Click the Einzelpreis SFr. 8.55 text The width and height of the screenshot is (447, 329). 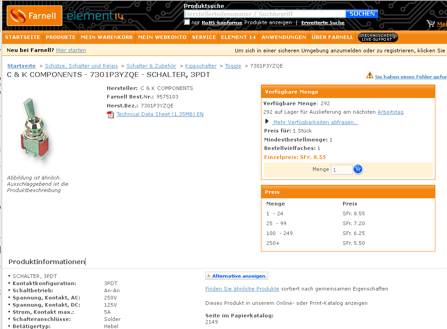coord(295,157)
